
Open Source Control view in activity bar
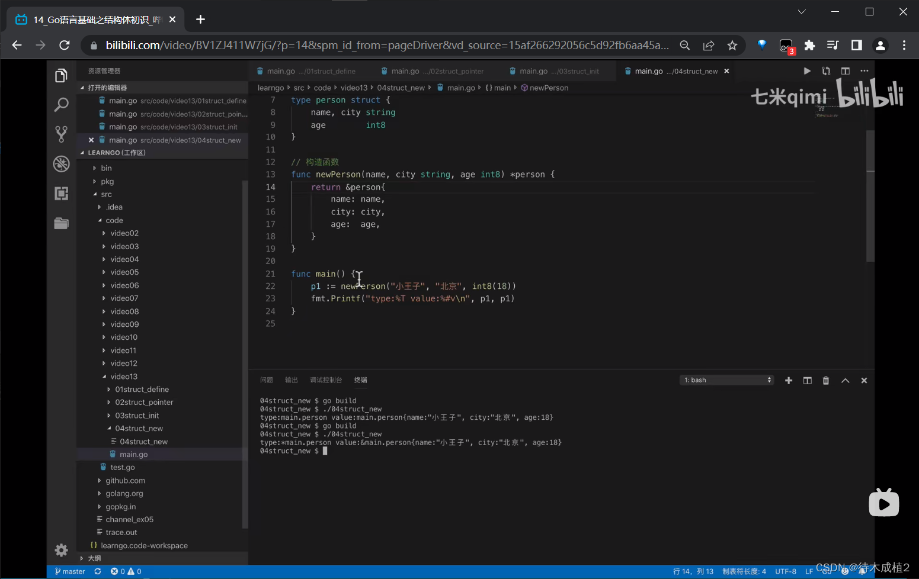pos(61,134)
